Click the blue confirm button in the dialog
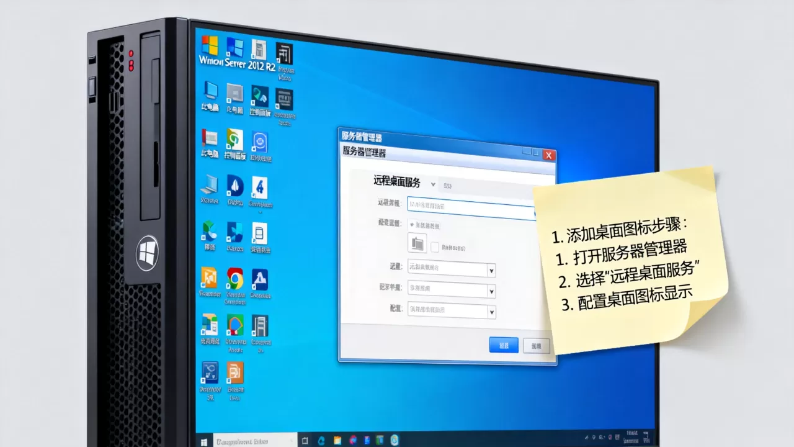794x447 pixels. click(504, 345)
